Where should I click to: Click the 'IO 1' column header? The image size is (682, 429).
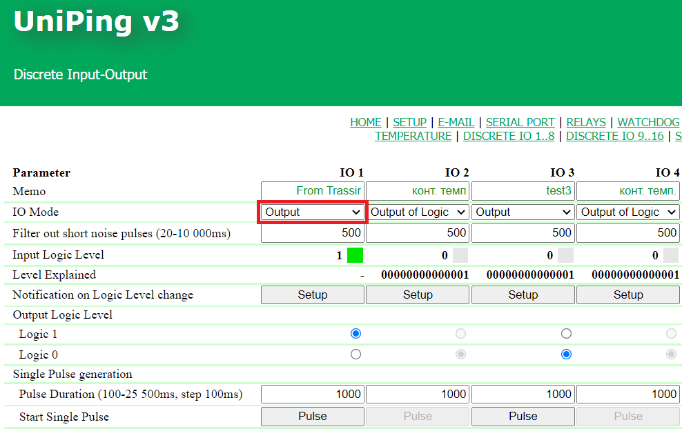click(351, 172)
